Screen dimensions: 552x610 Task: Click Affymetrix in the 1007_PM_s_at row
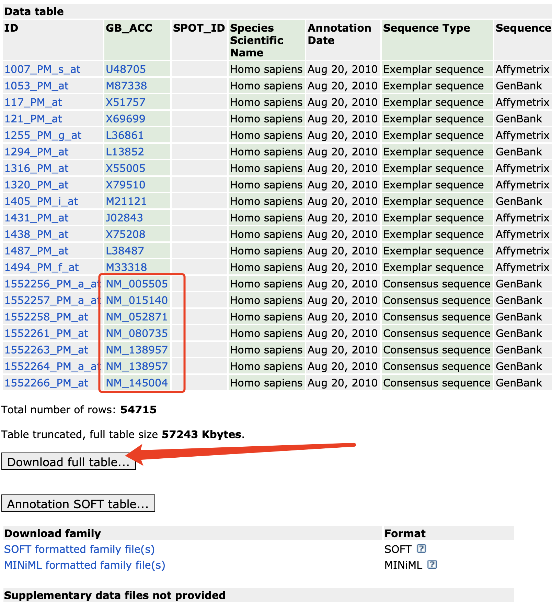(522, 69)
